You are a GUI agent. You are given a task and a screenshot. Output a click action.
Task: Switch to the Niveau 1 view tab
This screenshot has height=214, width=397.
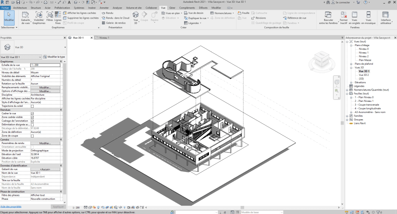104,38
